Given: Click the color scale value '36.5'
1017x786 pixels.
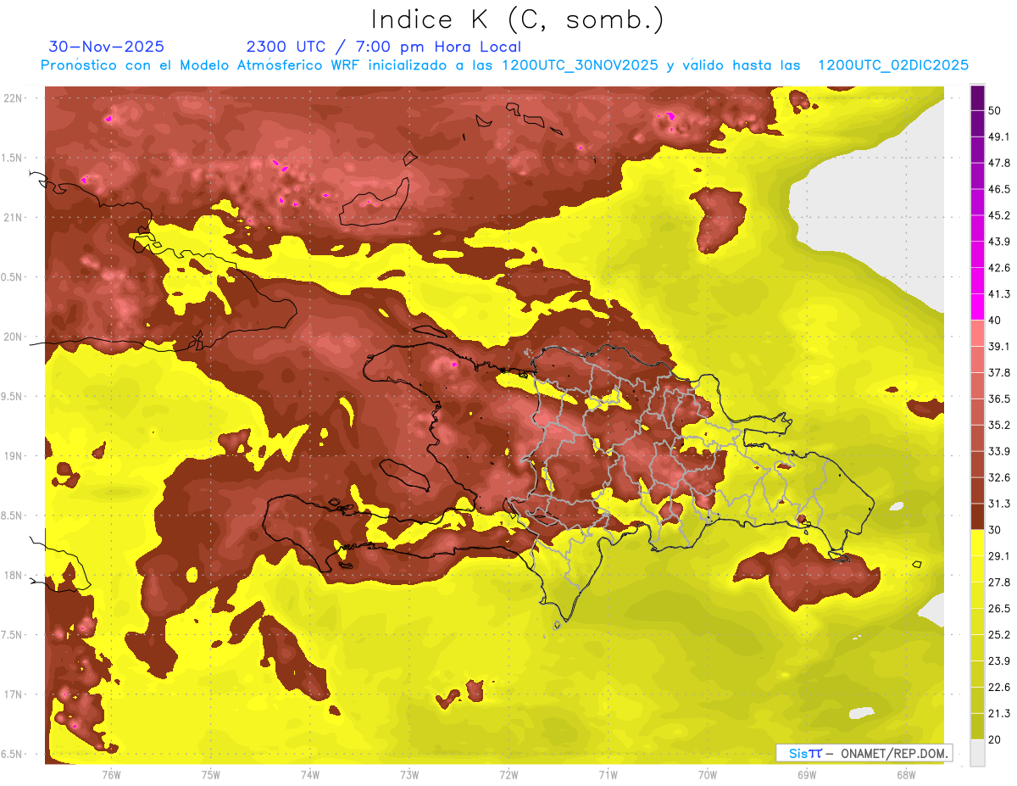Looking at the screenshot, I should tap(999, 399).
